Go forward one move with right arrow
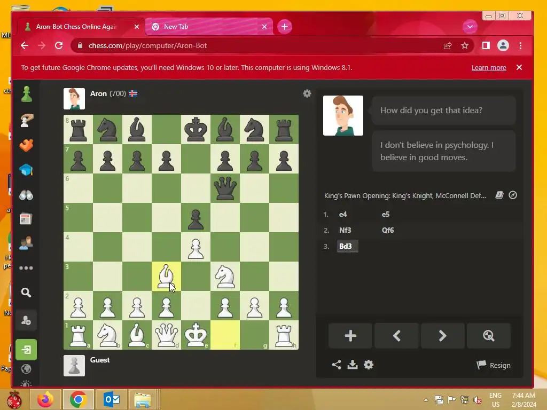 (443, 336)
